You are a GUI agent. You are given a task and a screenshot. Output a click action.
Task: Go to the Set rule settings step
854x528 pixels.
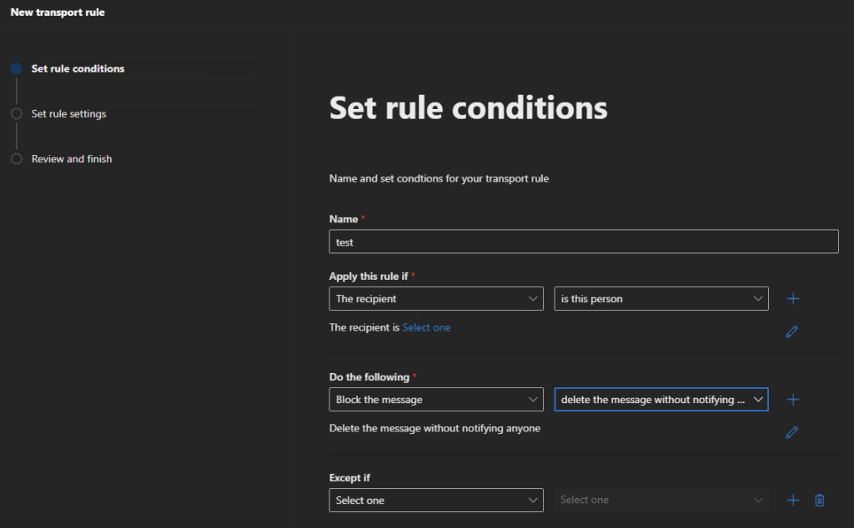point(68,113)
